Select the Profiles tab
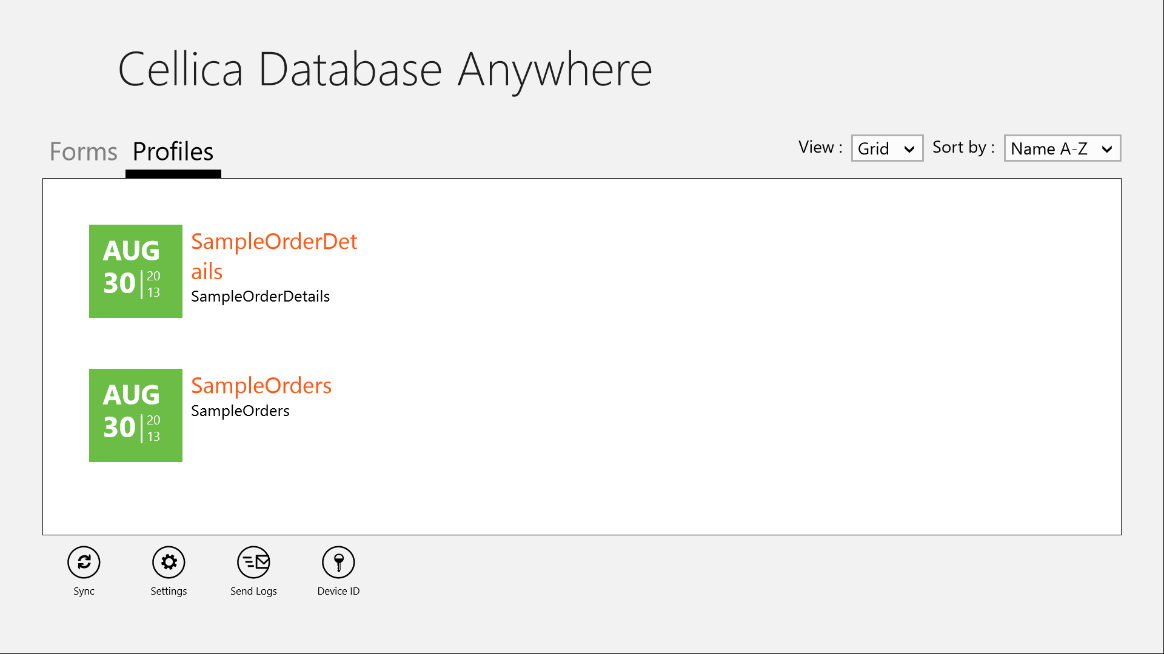This screenshot has height=654, width=1164. pyautogui.click(x=173, y=151)
